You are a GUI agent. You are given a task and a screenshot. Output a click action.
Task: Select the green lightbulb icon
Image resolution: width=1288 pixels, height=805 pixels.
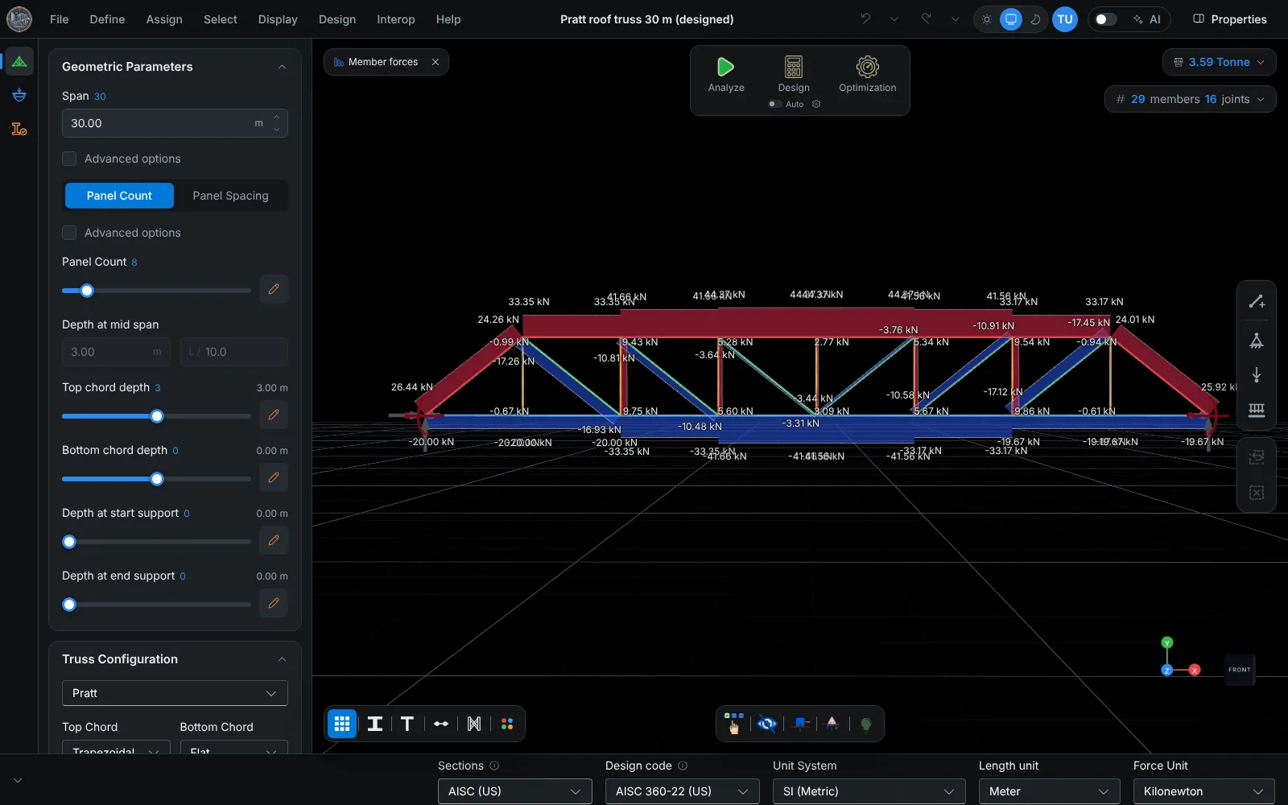tap(866, 724)
